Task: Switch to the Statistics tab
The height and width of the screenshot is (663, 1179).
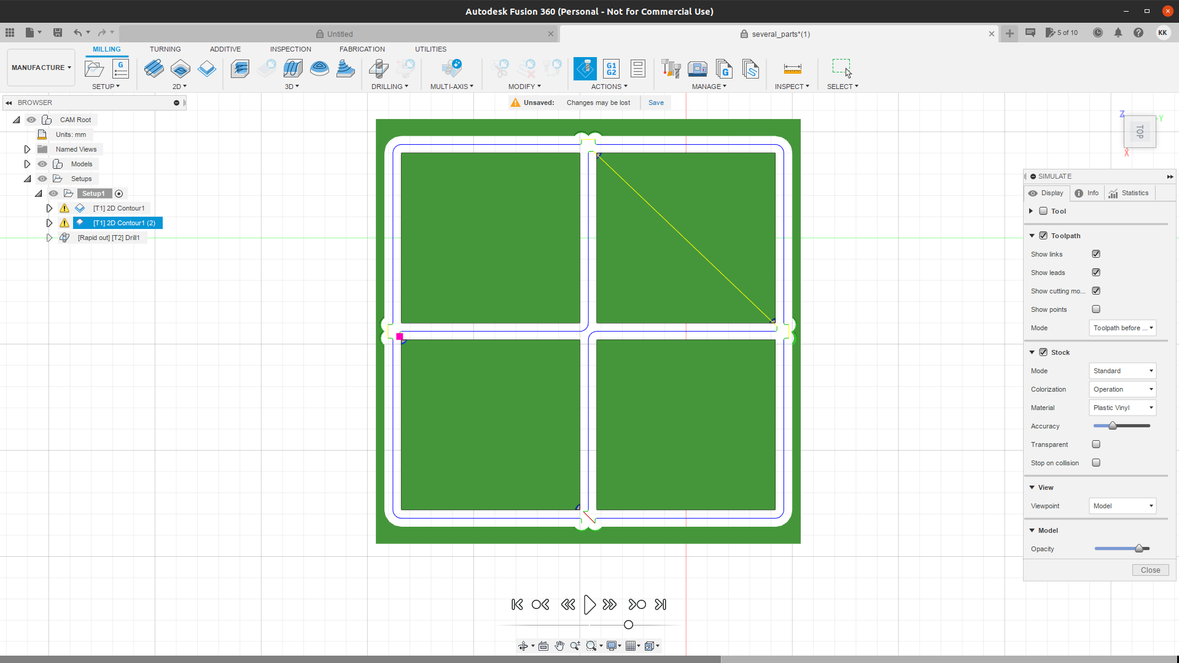Action: tap(1129, 193)
